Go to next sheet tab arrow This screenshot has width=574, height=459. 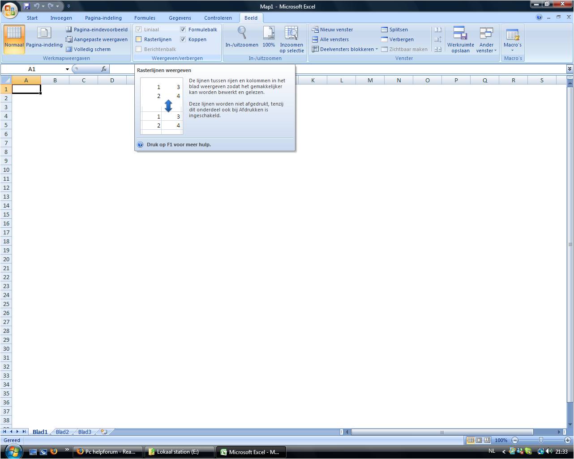point(18,432)
